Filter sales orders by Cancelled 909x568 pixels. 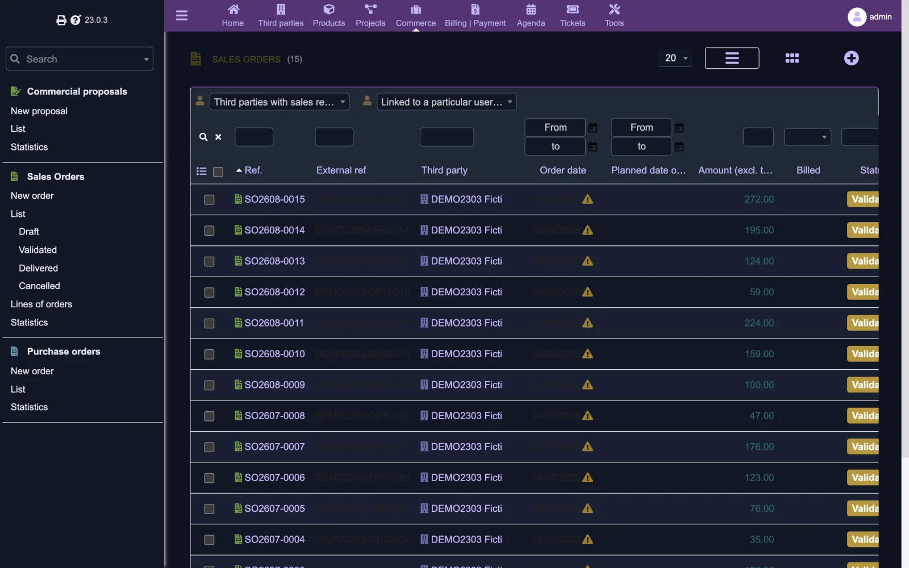pos(39,286)
